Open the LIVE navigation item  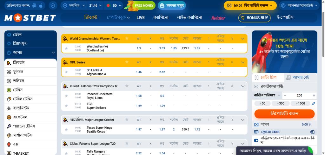click(141, 18)
